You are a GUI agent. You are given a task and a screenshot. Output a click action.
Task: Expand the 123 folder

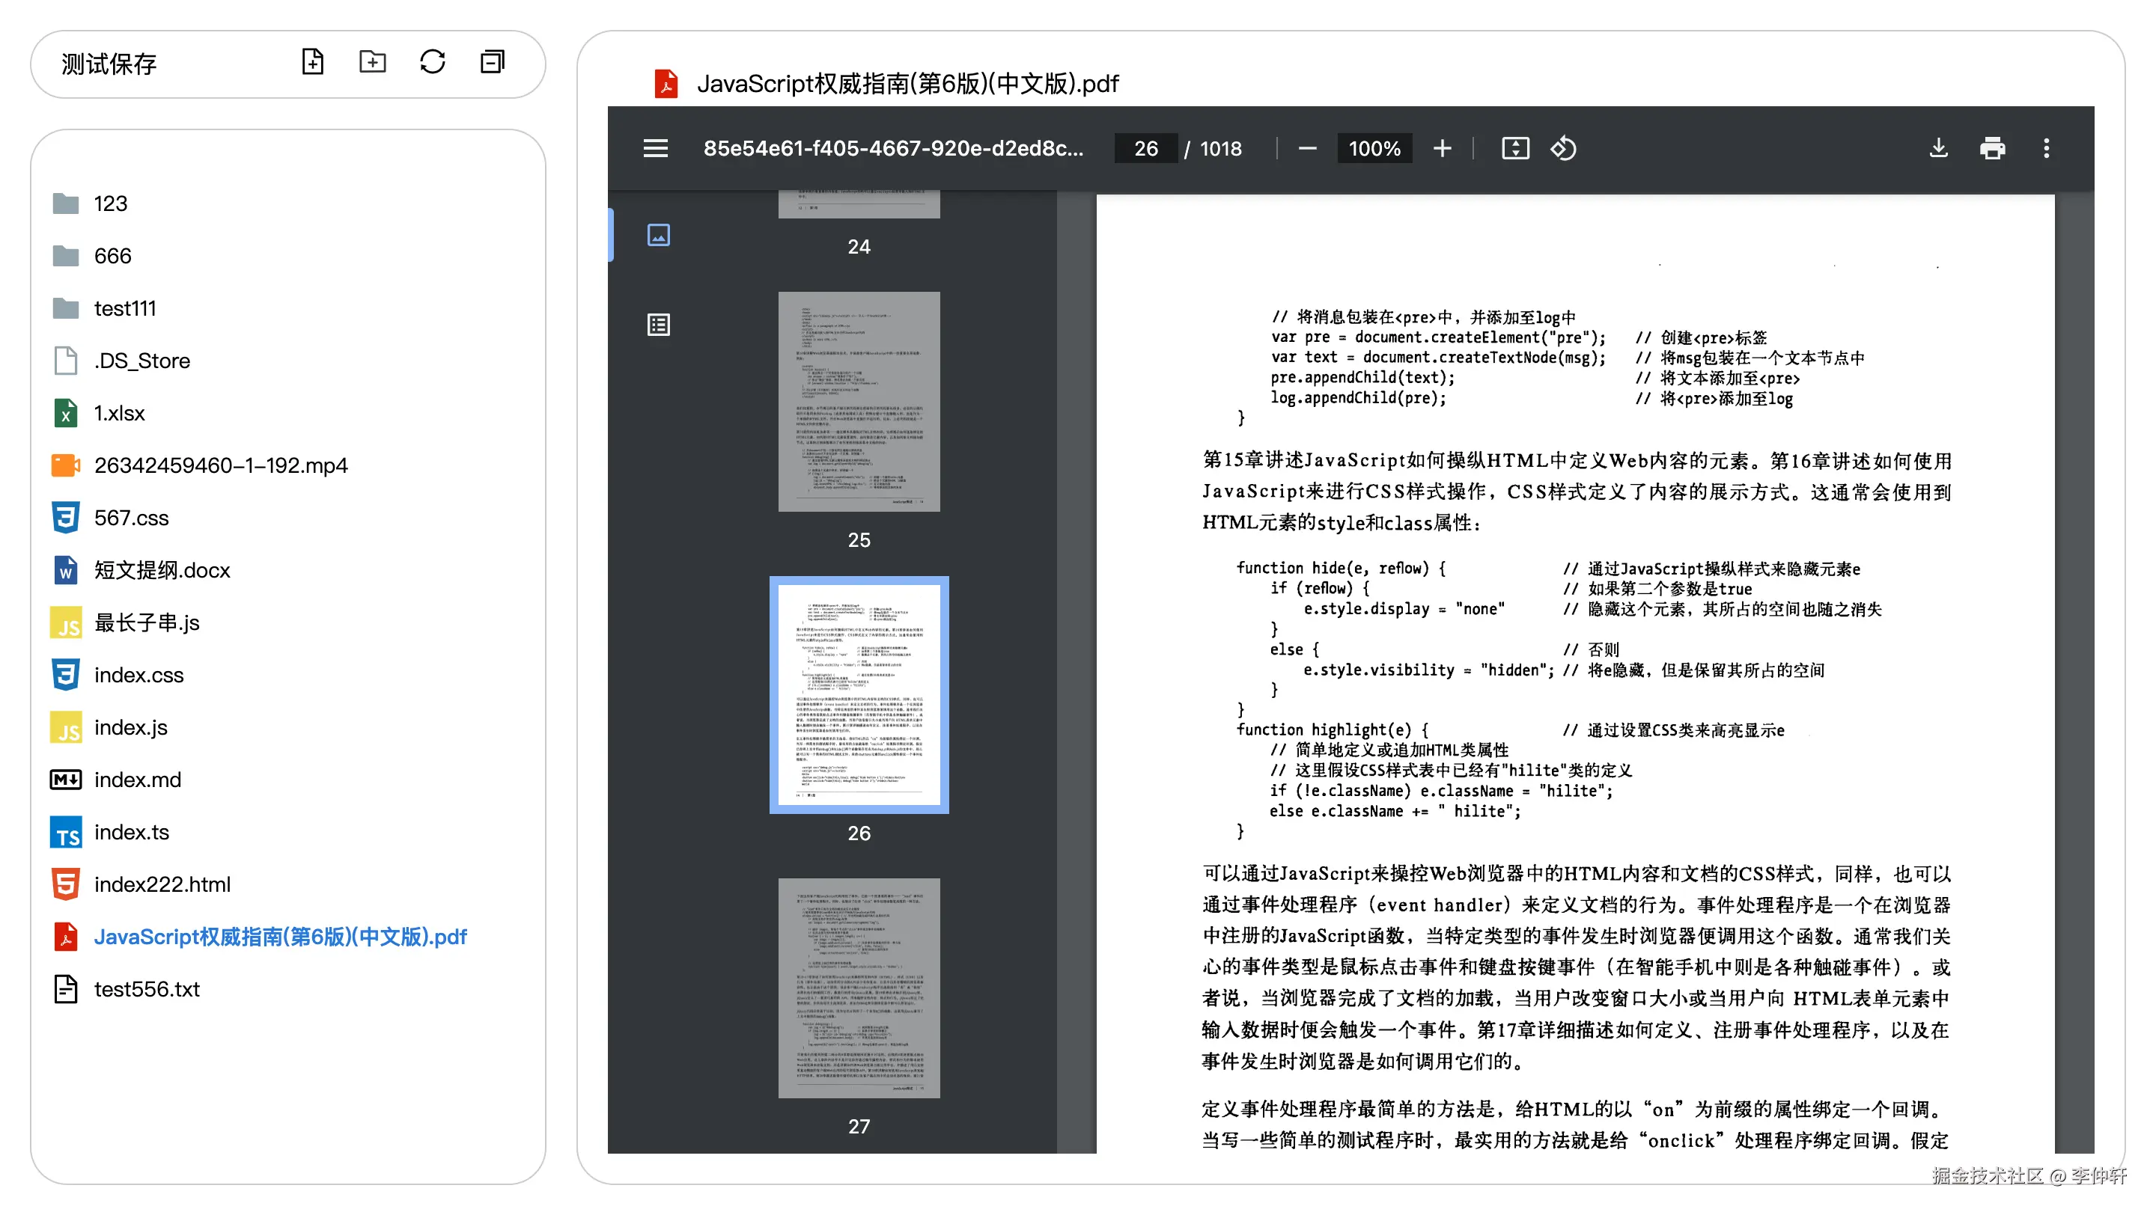pyautogui.click(x=111, y=203)
